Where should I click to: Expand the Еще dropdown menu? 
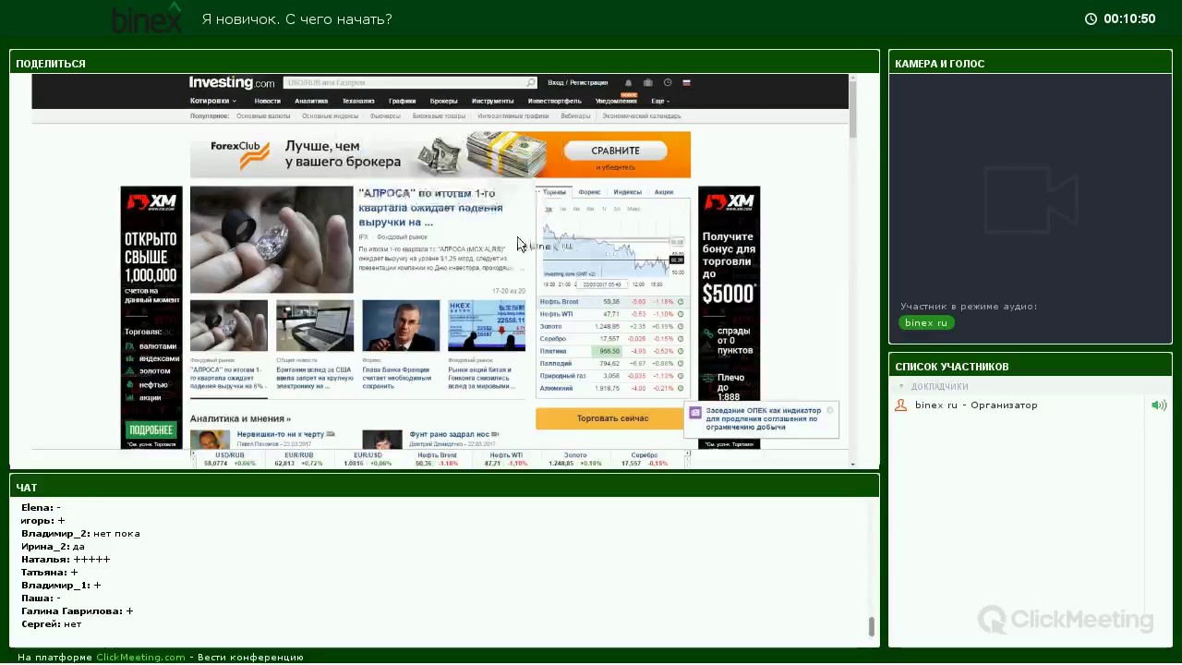pos(660,101)
